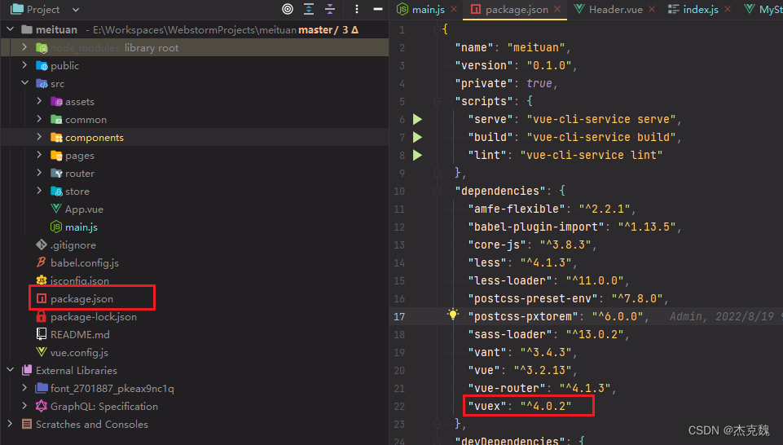Screen dimensions: 783x445
Task: Click the GraphQL: Specification library icon
Action: 42,406
